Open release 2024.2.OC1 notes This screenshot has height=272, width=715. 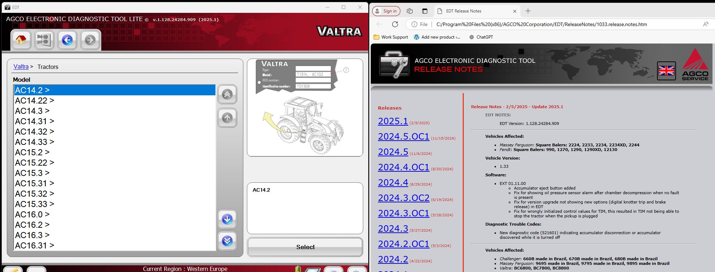404,244
